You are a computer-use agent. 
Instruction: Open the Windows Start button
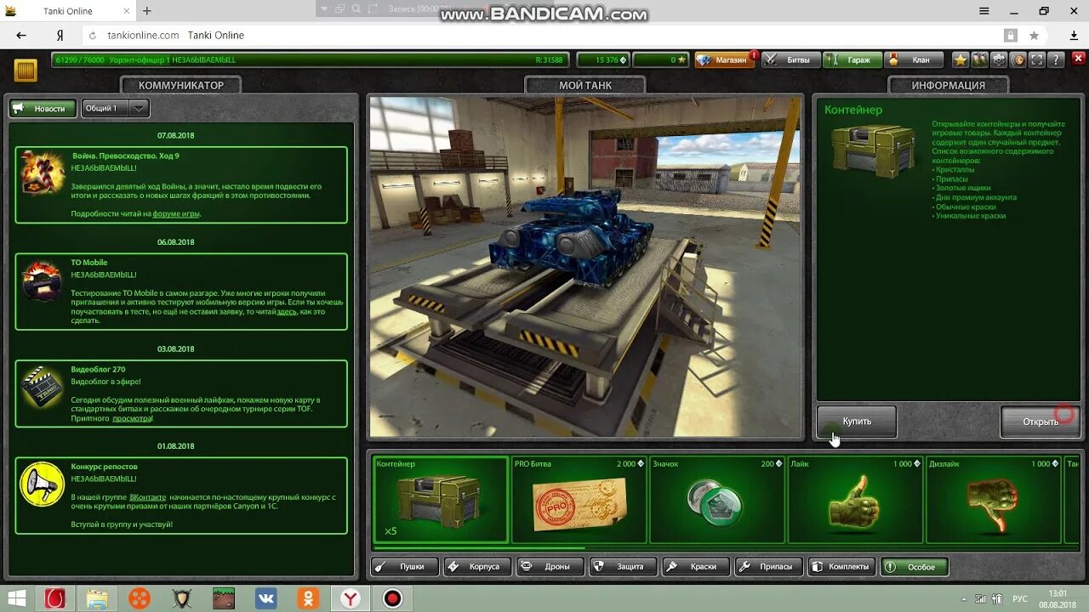coord(15,598)
